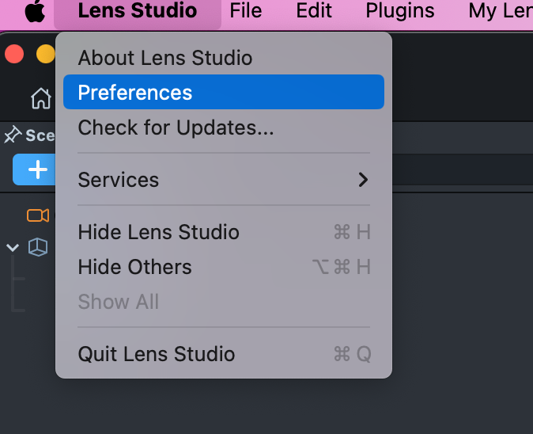Select the blue cube object icon
The width and height of the screenshot is (533, 434).
tap(37, 247)
